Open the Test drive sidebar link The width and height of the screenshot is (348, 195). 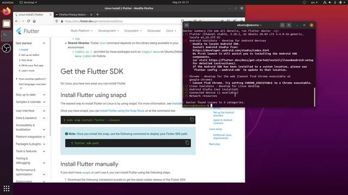click(x=26, y=60)
